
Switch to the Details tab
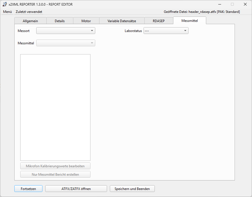[60, 21]
